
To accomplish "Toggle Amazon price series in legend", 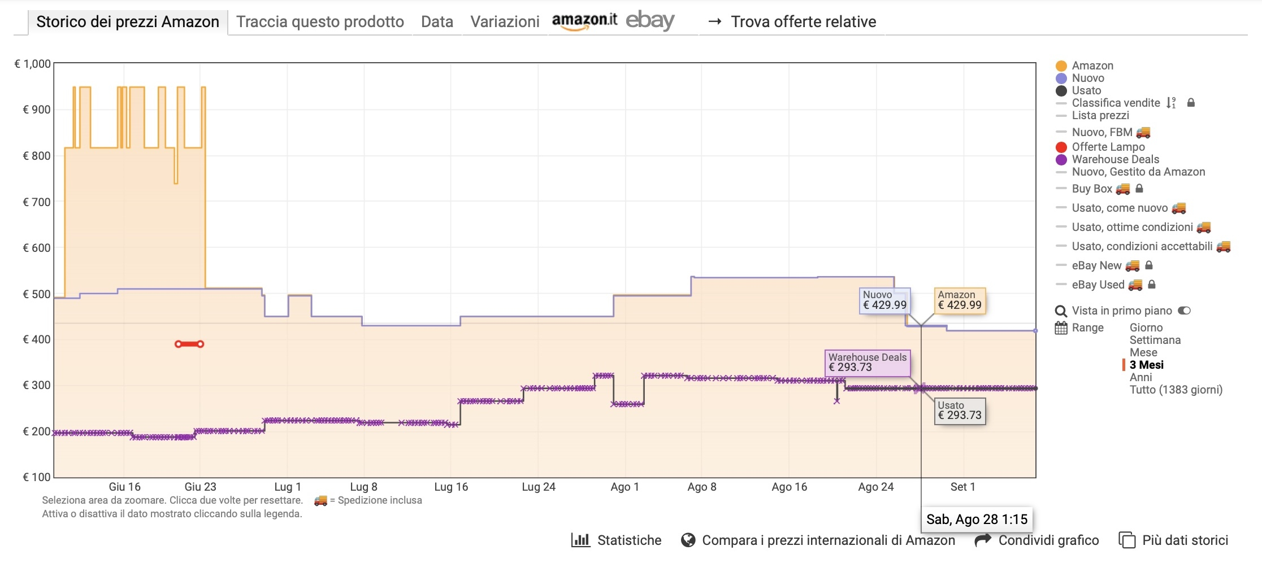I will coord(1092,66).
